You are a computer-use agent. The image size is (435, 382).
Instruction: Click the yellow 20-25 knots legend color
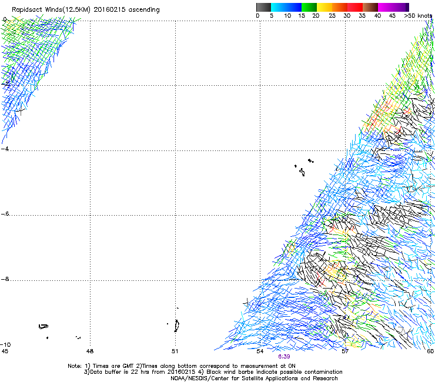[324, 7]
